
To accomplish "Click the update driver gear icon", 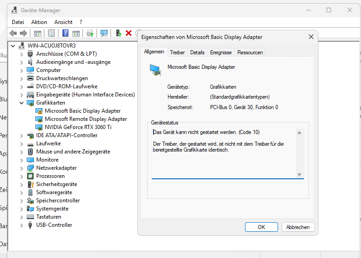I will (x=90, y=33).
